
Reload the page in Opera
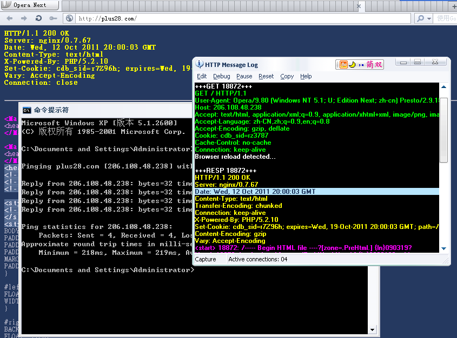point(38,18)
